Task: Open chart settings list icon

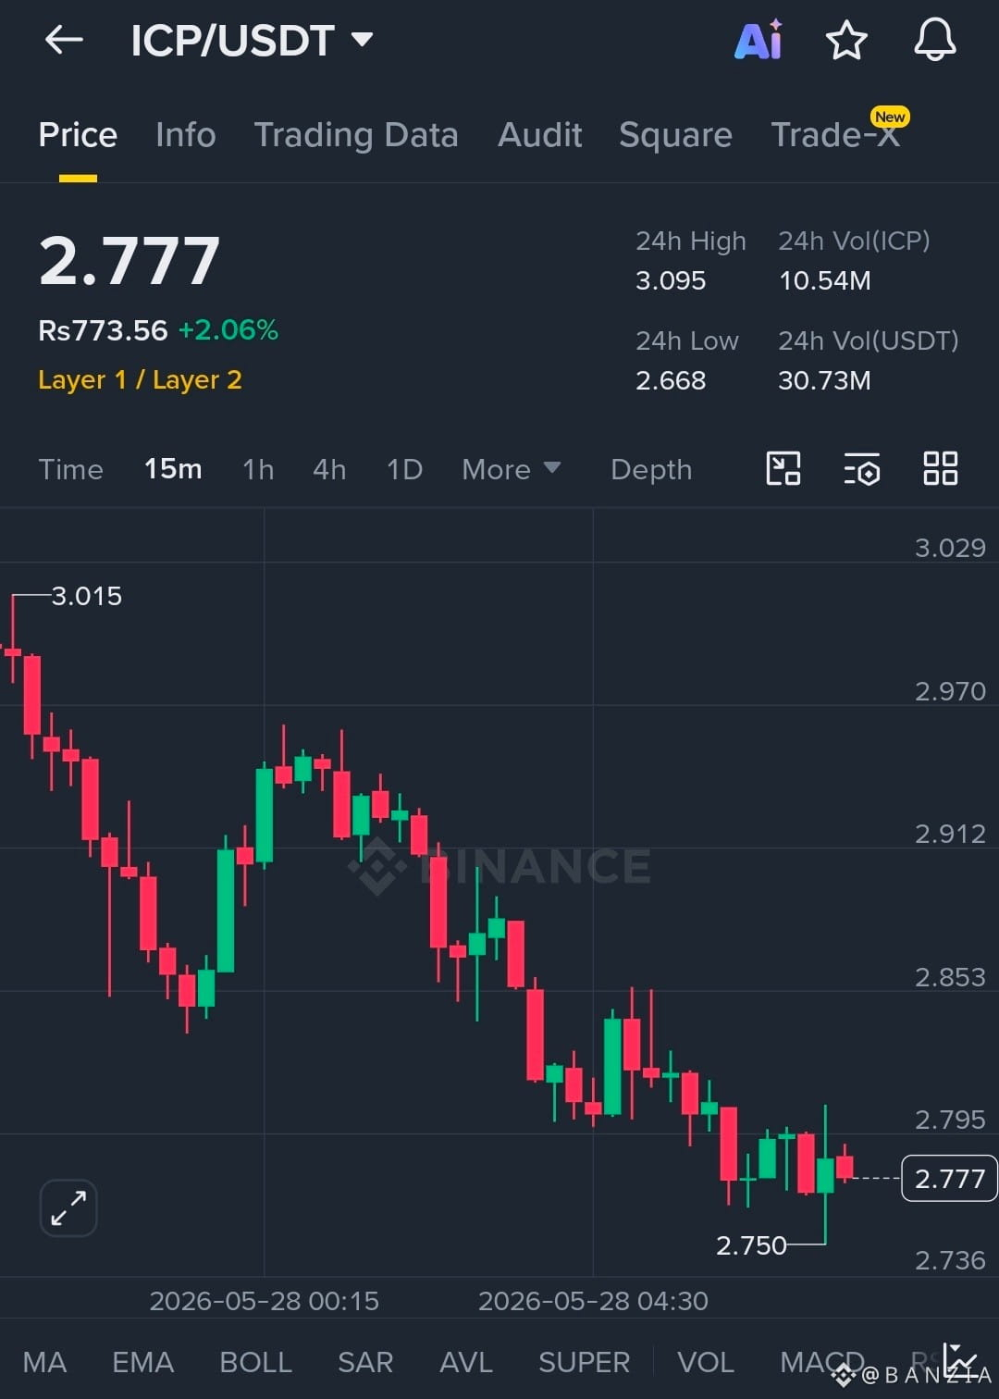Action: coord(861,469)
